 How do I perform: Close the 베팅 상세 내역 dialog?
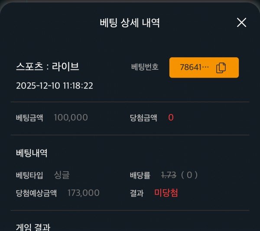pos(241,23)
